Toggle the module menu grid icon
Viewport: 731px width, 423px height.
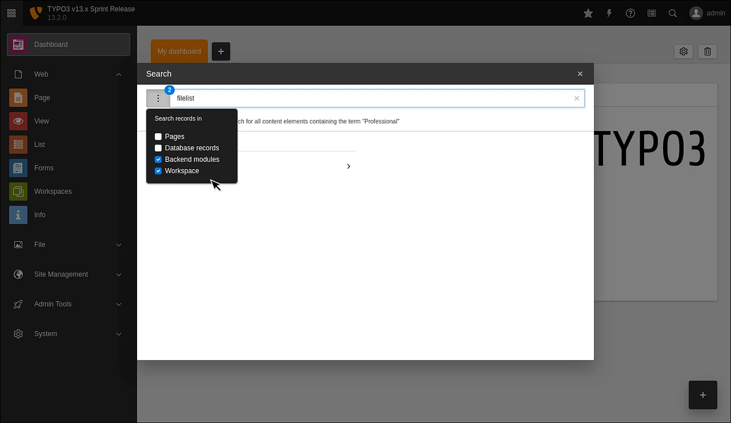click(11, 13)
